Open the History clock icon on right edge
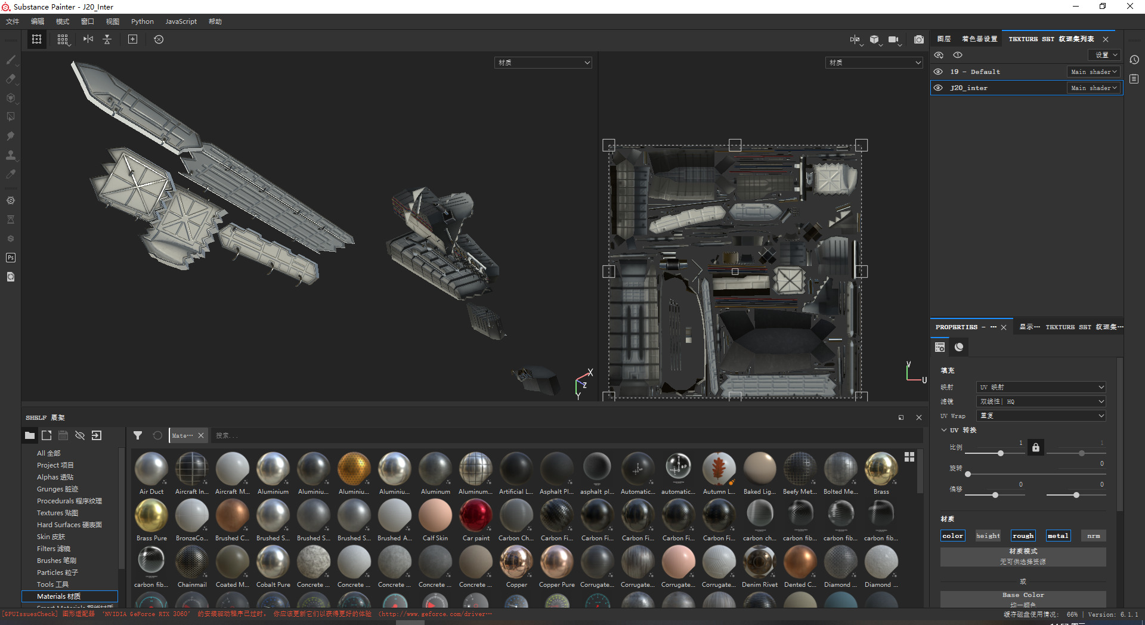This screenshot has height=625, width=1145. [x=1134, y=60]
